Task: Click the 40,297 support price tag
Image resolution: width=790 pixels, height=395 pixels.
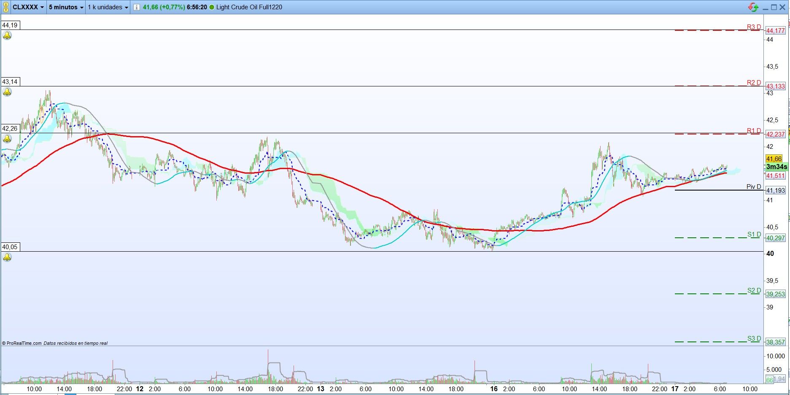Action: pyautogui.click(x=776, y=238)
